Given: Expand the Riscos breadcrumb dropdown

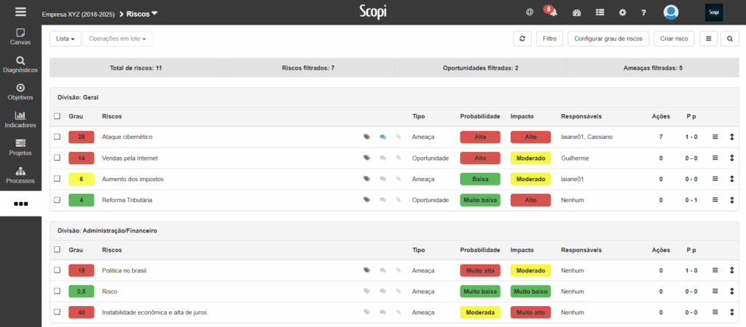Looking at the screenshot, I should [142, 15].
